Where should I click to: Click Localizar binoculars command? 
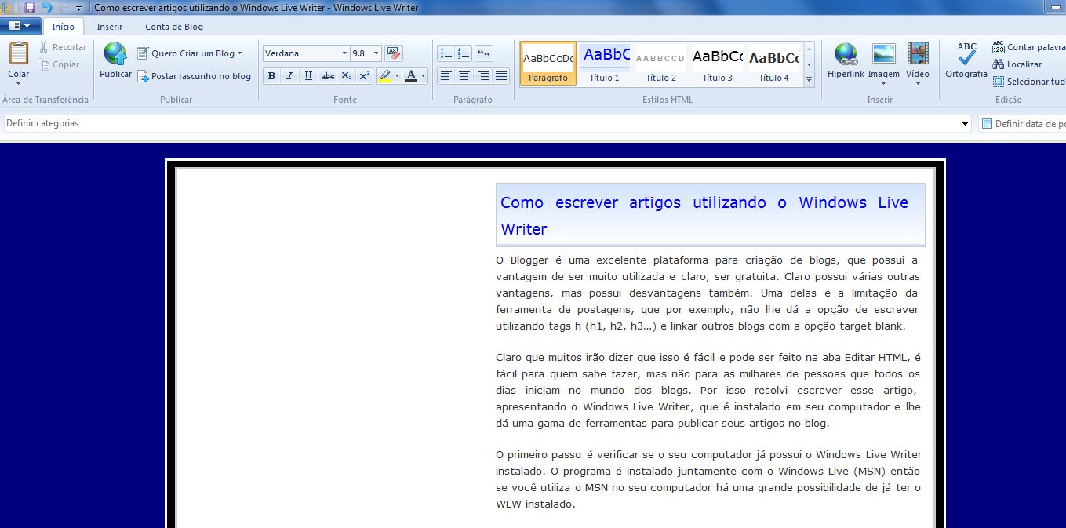[x=1017, y=64]
